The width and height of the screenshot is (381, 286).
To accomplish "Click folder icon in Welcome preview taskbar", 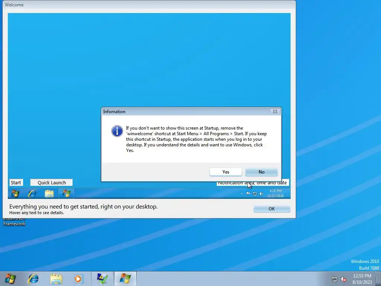I will coord(49,194).
